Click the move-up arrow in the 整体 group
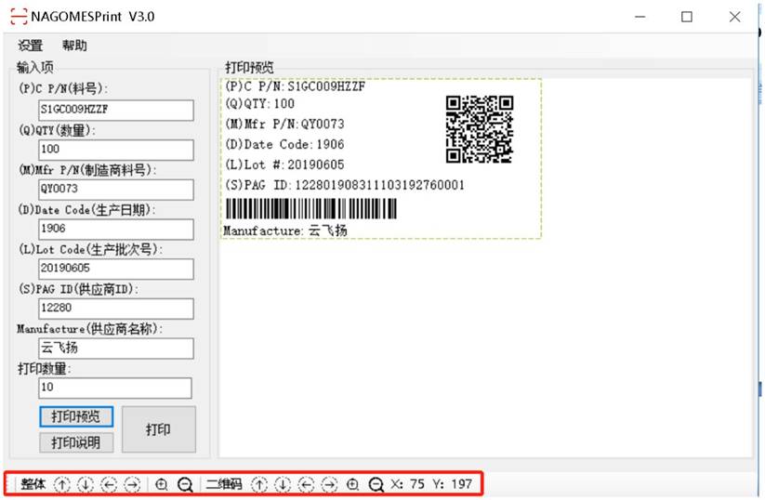 click(x=62, y=484)
